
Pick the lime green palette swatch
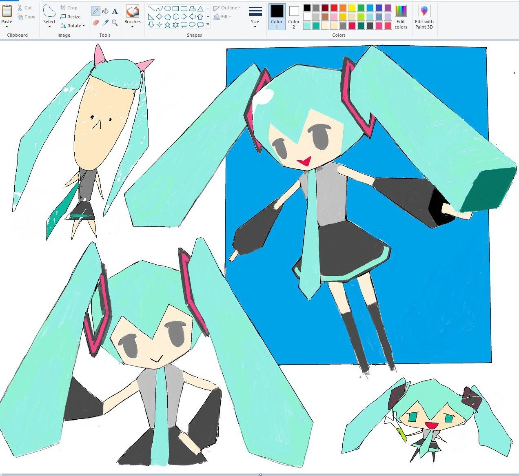point(361,17)
